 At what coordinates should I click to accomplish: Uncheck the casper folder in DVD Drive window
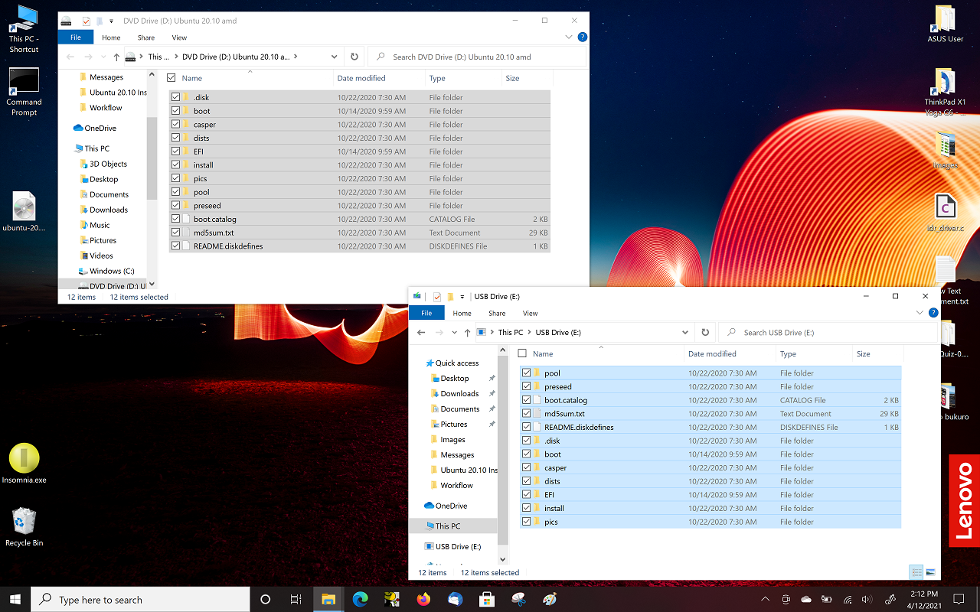[176, 125]
